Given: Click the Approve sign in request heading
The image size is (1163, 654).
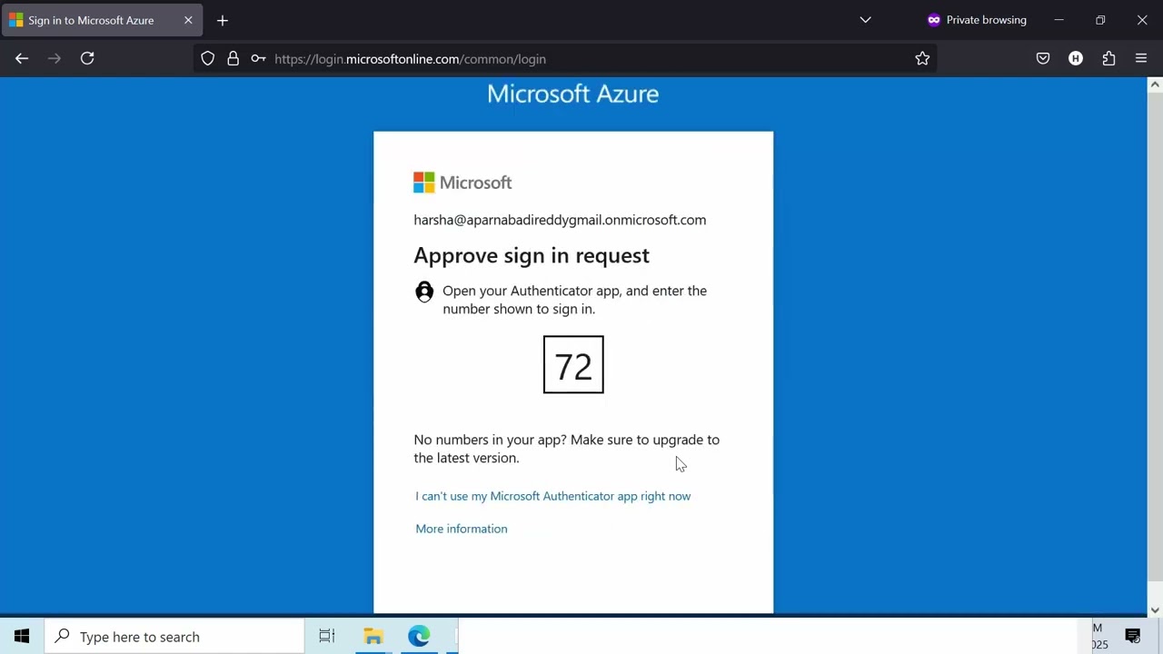Looking at the screenshot, I should click(532, 255).
